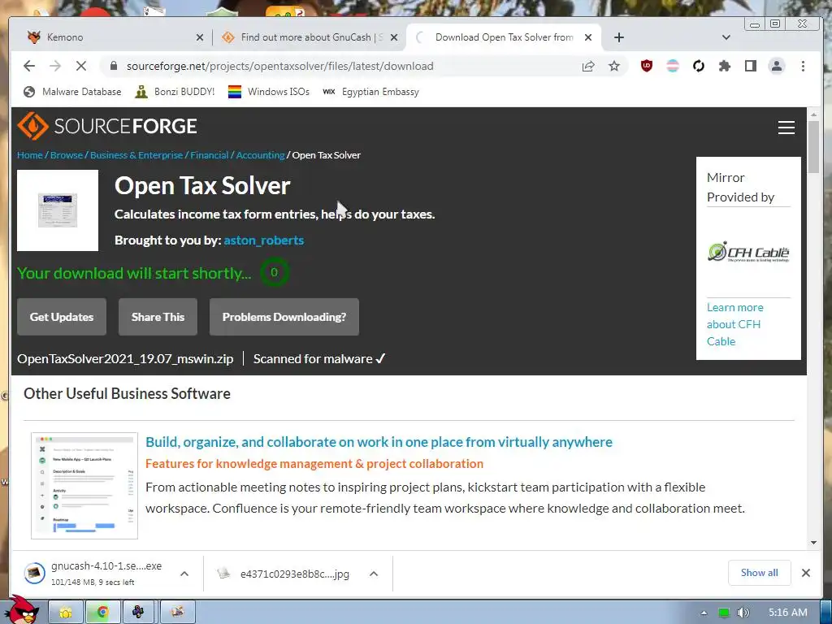Image resolution: width=832 pixels, height=624 pixels.
Task: Open the Business & Enterprise breadcrumb
Action: (136, 155)
